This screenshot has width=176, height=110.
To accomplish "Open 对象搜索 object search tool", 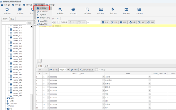I will pos(60,9).
